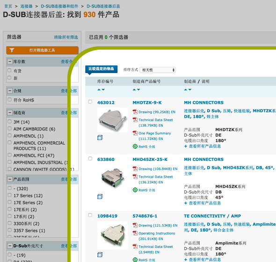The image size is (276, 262).
Task: Sort manufacturer part number ascending
Action: click(134, 90)
